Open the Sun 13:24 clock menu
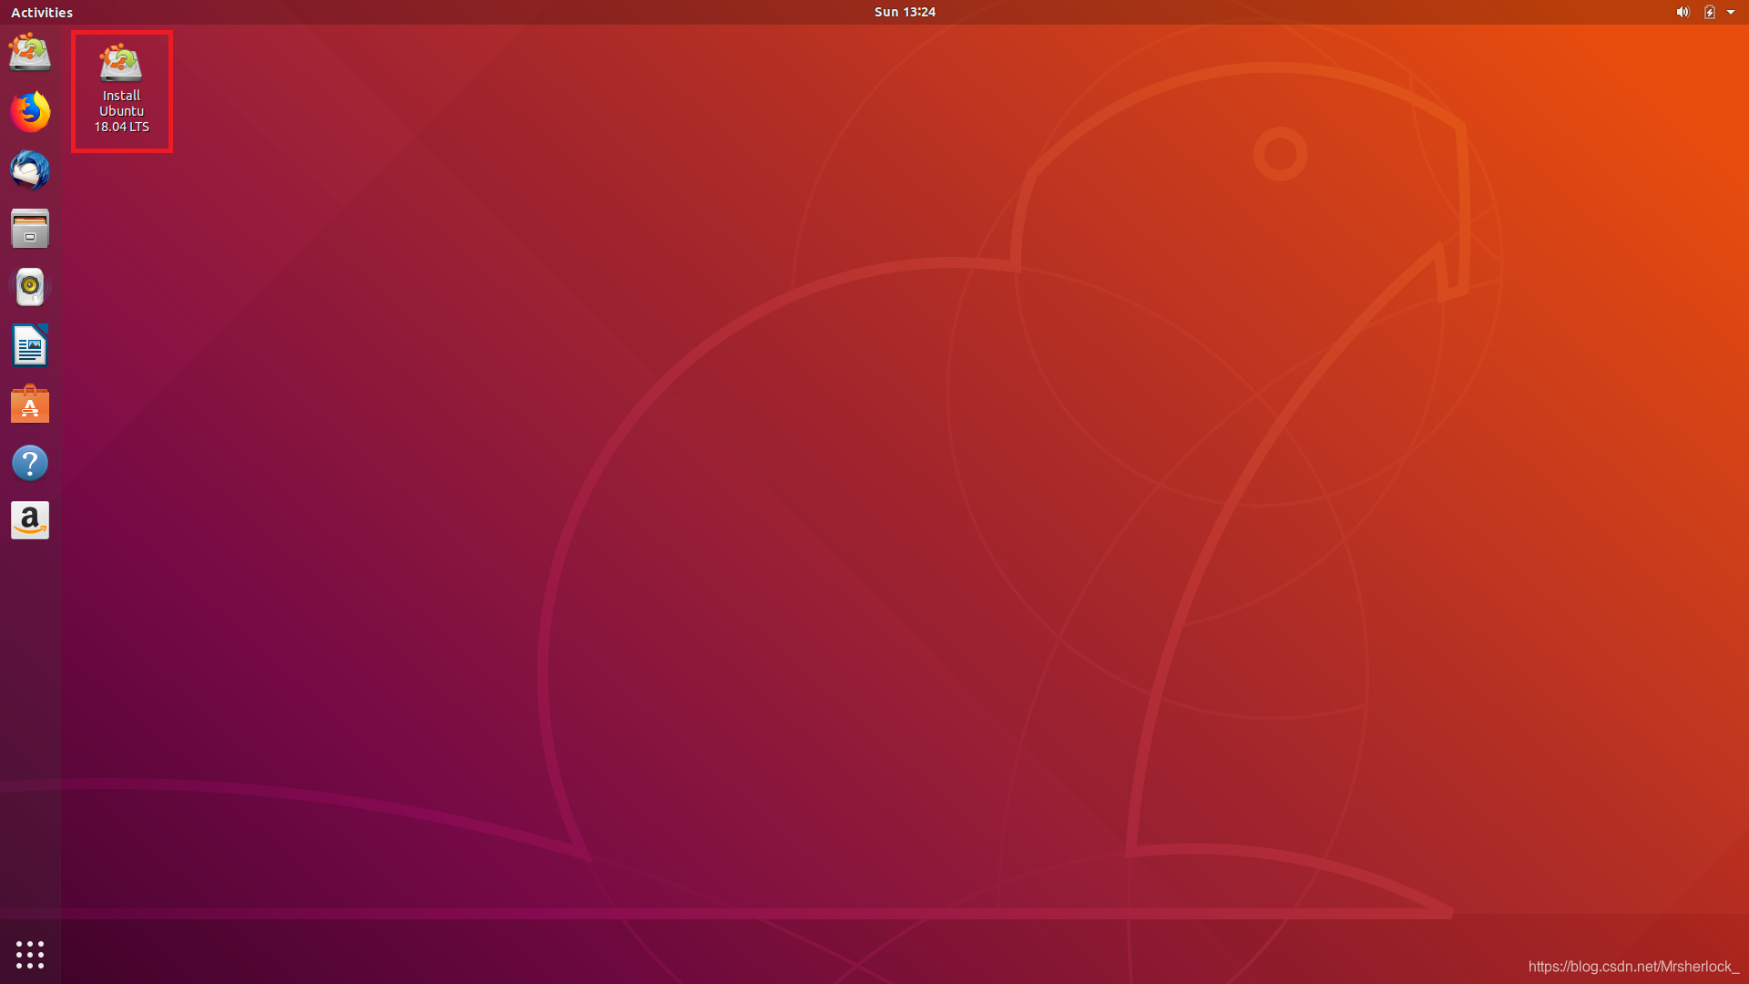The image size is (1749, 984). [x=905, y=12]
